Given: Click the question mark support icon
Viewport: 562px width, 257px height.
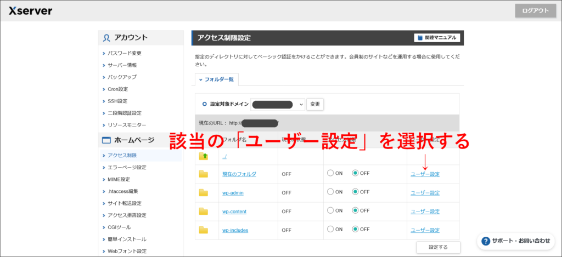Looking at the screenshot, I should (486, 241).
